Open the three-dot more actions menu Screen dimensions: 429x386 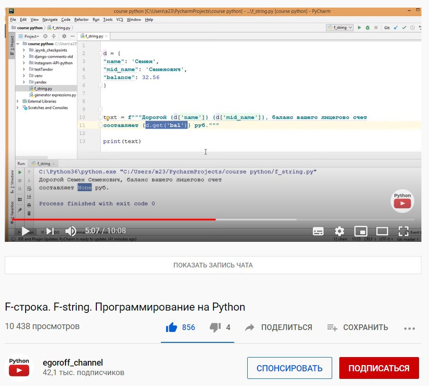tap(409, 328)
